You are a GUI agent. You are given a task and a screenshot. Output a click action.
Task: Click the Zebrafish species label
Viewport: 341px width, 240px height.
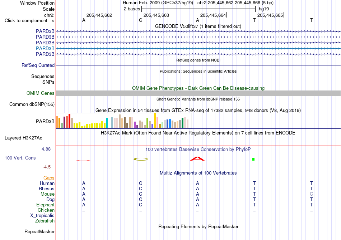coord(45,221)
